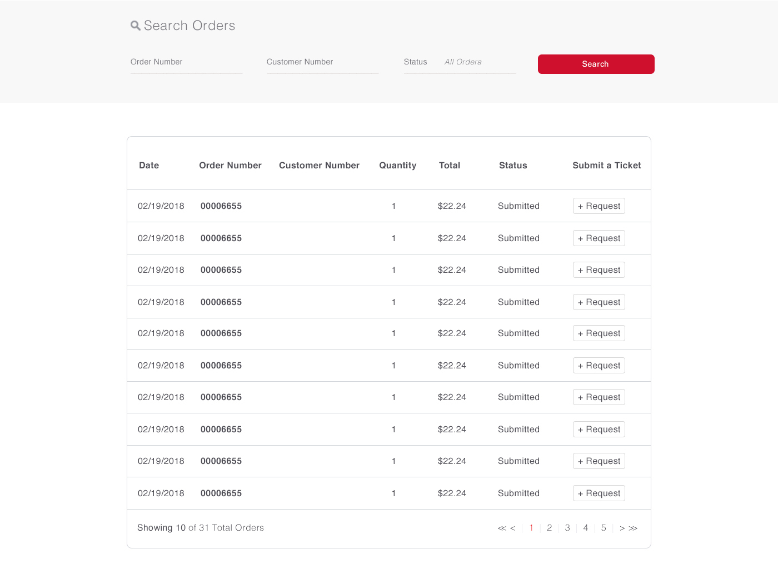Go to next page with single right arrow
The image size is (778, 584).
622,528
